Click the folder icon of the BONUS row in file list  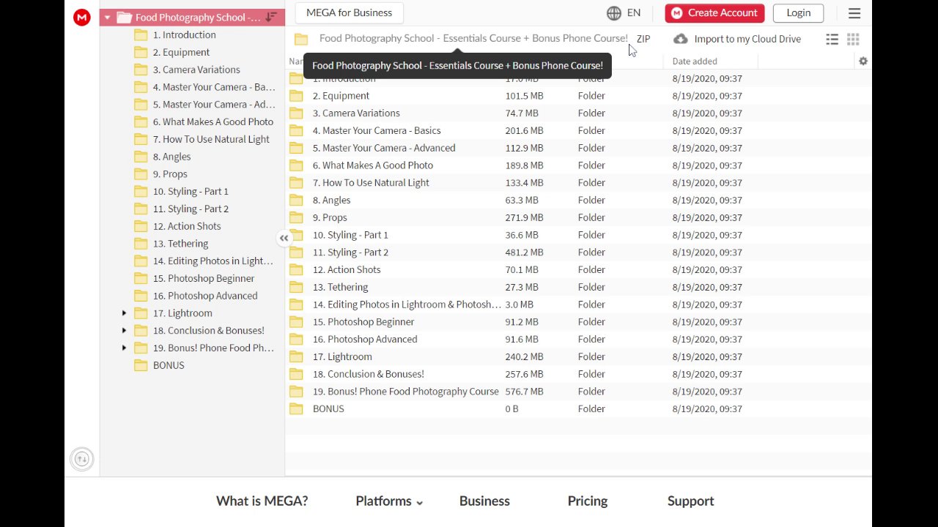(x=296, y=409)
